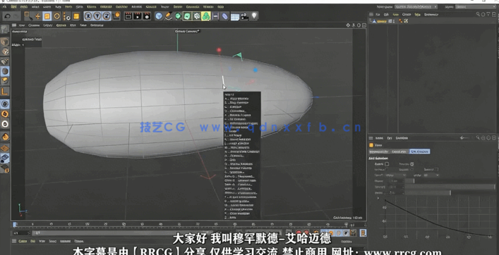Add a Cube primitive from toolbar

pyautogui.click(x=159, y=16)
